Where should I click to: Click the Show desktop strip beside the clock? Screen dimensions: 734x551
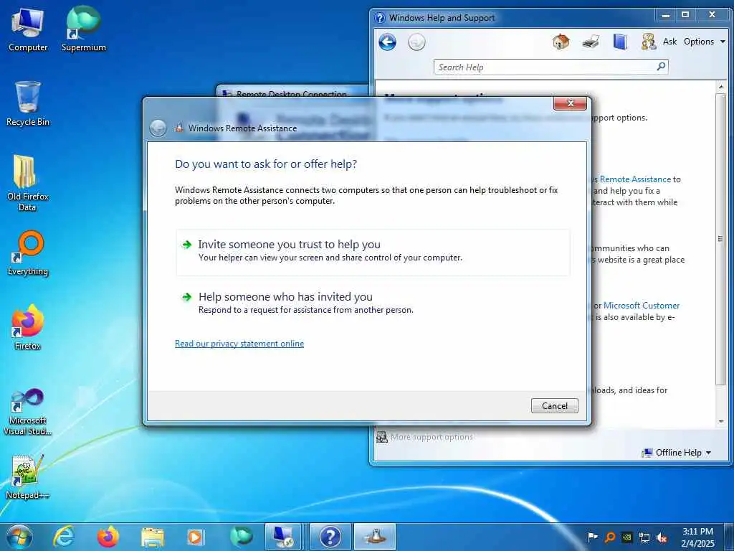pos(729,537)
